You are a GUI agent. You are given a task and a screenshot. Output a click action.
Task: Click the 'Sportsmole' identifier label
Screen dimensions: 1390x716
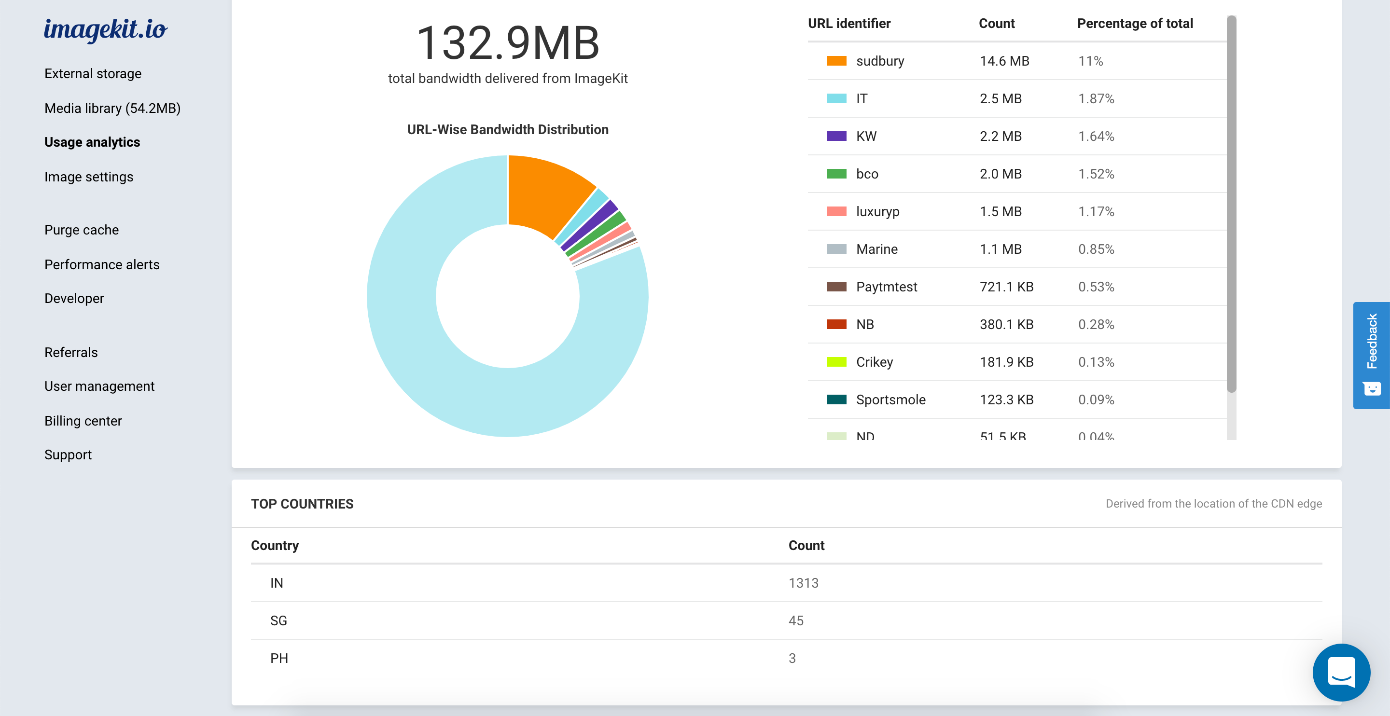click(890, 399)
